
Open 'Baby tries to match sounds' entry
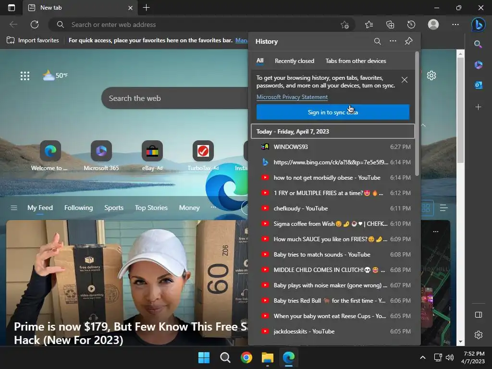(x=332, y=255)
